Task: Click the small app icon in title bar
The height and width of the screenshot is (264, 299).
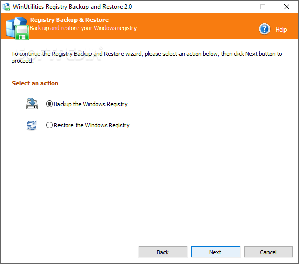Action: [6, 7]
